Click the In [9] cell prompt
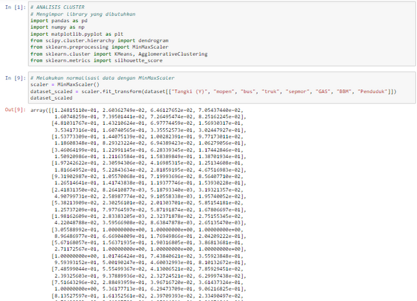The height and width of the screenshot is (301, 417). pyautogui.click(x=15, y=78)
